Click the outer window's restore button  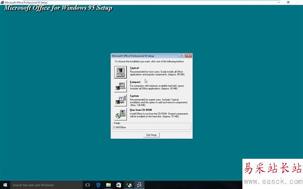click(288, 3)
